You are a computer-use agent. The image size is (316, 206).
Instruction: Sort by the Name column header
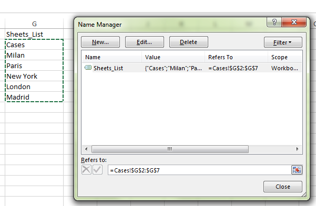coord(112,57)
